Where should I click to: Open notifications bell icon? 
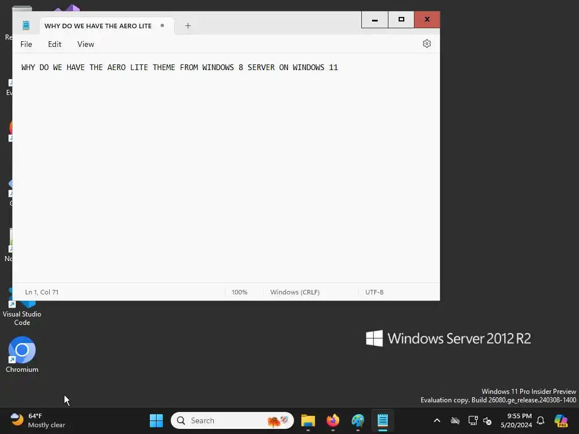click(x=541, y=420)
